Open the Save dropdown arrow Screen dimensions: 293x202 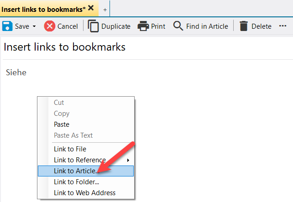[x=34, y=26]
